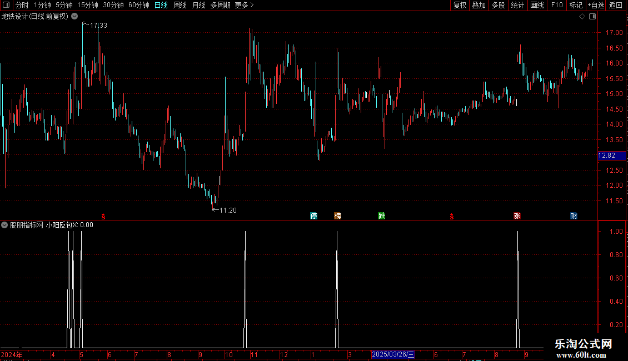The width and height of the screenshot is (628, 361).
Task: Click the red $ marker near May
Action: [x=103, y=217]
